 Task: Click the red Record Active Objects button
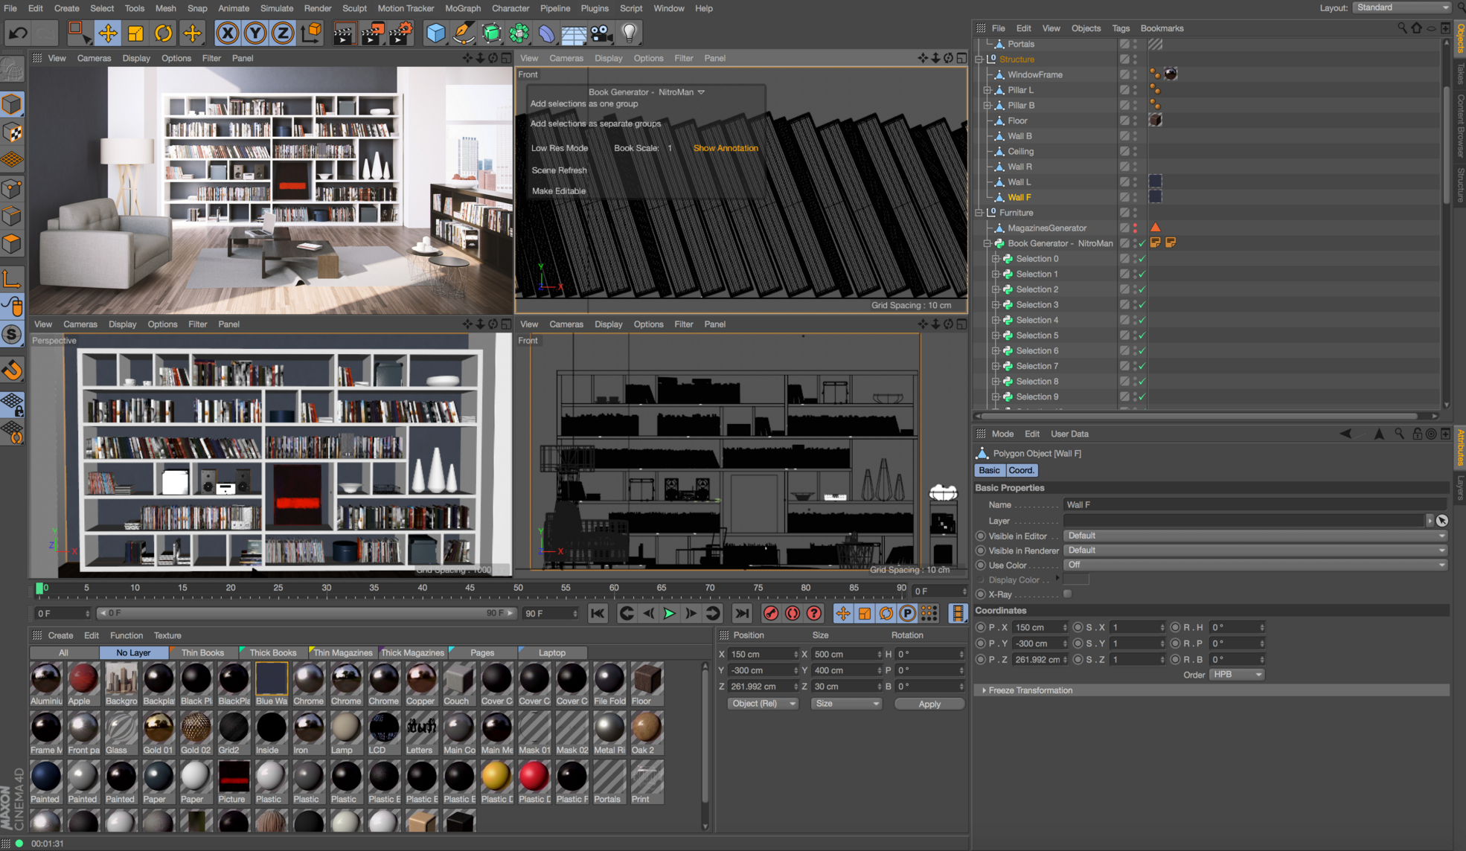771,614
